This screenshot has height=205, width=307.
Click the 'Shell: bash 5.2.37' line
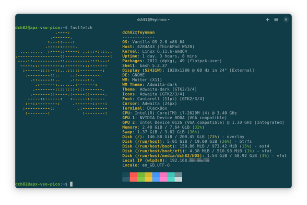(x=145, y=65)
